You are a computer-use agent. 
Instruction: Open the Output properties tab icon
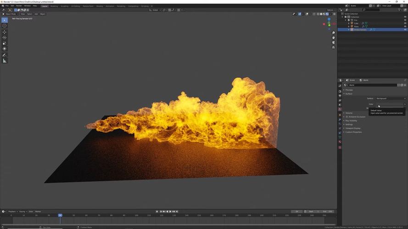click(340, 96)
